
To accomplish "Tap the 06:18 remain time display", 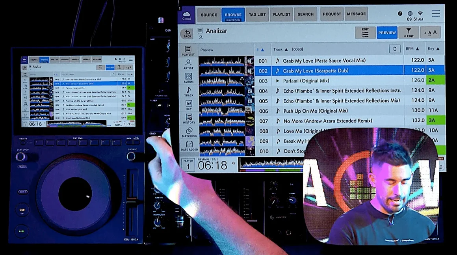I will (212, 166).
